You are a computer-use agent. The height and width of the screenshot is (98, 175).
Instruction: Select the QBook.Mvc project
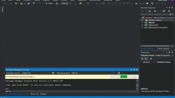tap(153, 25)
